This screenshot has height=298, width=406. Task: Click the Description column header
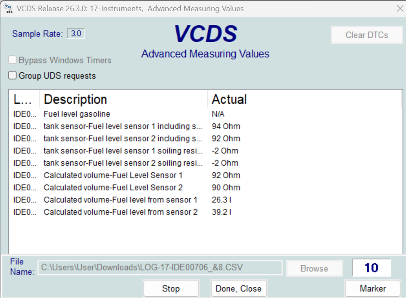click(124, 99)
